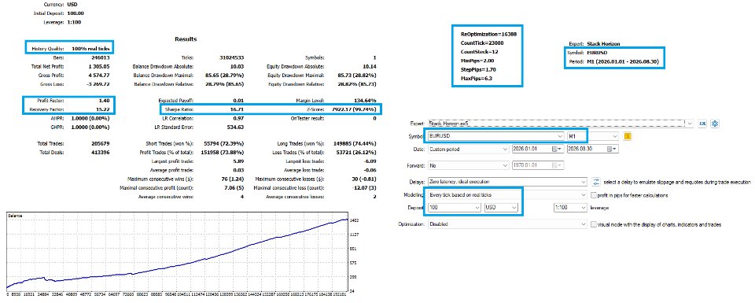The width and height of the screenshot is (755, 303).
Task: Open the start date 2026.01.01 calendar icon
Action: pos(556,150)
